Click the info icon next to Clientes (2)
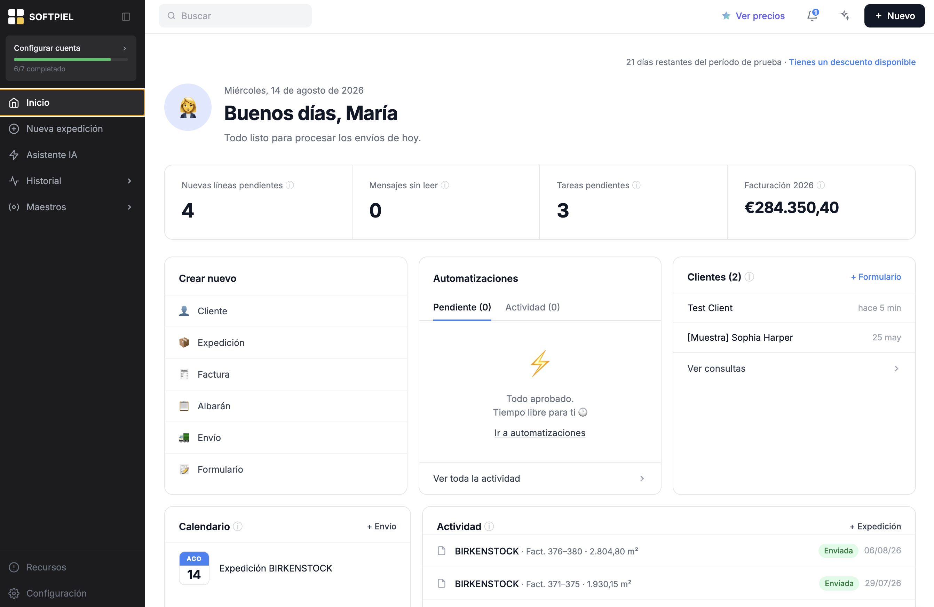The height and width of the screenshot is (607, 934). pos(749,277)
